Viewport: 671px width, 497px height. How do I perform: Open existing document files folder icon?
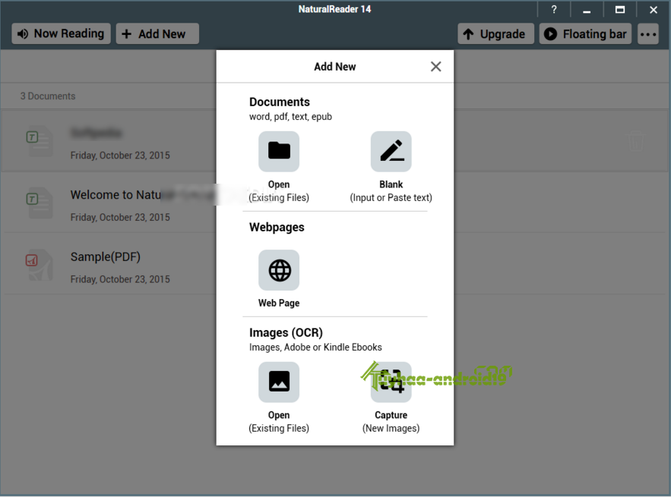(x=279, y=151)
